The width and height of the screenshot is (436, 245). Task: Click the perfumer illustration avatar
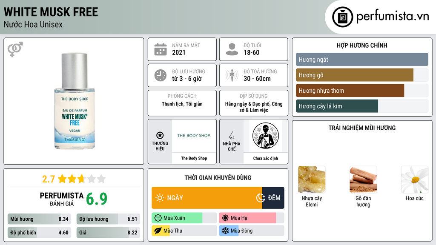pyautogui.click(x=266, y=136)
